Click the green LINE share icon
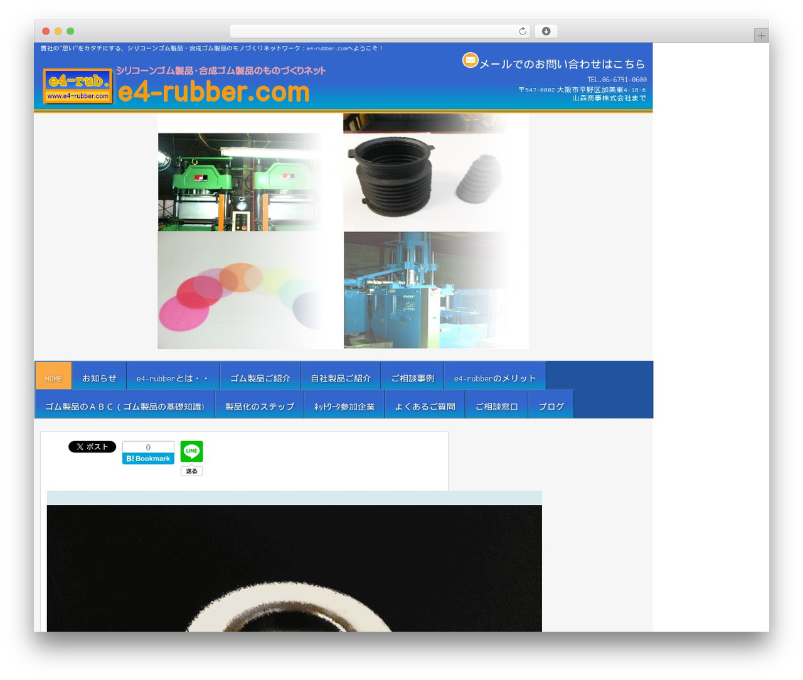Viewport: 803px width, 680px height. click(191, 452)
